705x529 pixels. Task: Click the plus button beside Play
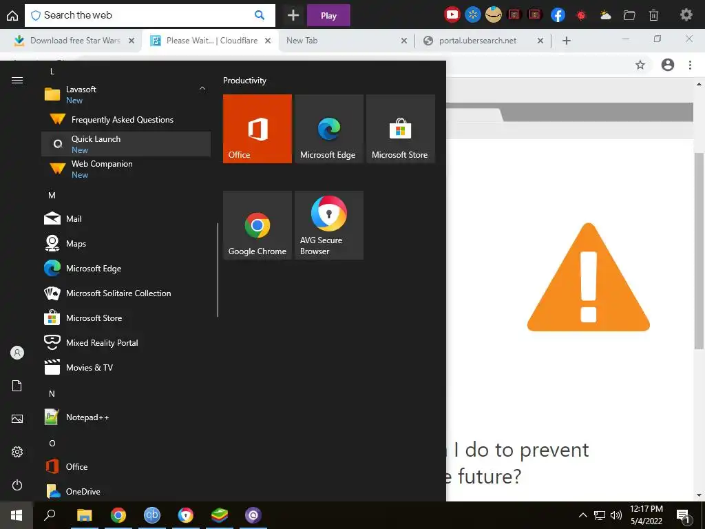click(x=293, y=16)
